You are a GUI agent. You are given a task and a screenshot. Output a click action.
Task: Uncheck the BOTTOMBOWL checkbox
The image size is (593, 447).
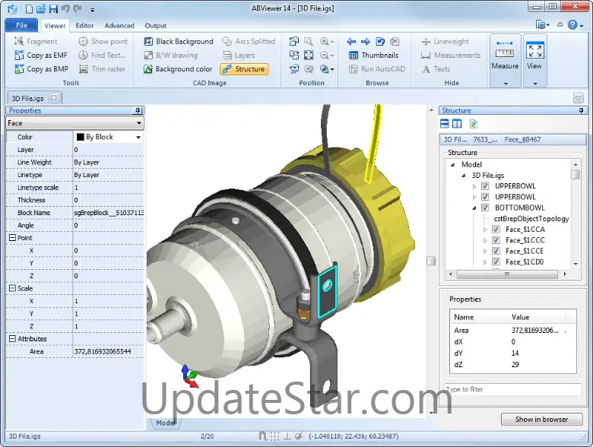coord(485,208)
